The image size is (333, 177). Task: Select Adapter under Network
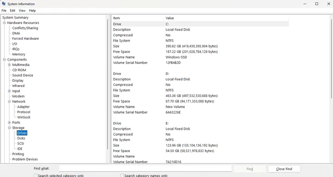click(x=24, y=107)
